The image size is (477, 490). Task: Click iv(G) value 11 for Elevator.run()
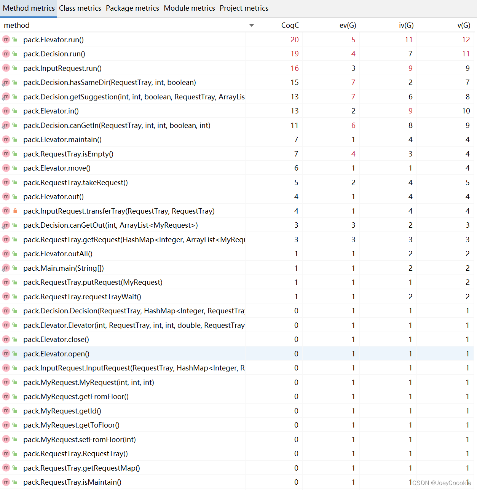click(x=409, y=40)
